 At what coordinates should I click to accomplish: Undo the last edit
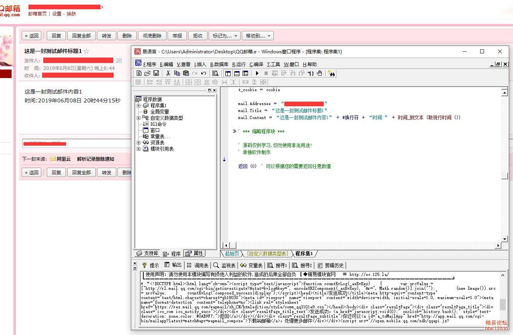[203, 73]
